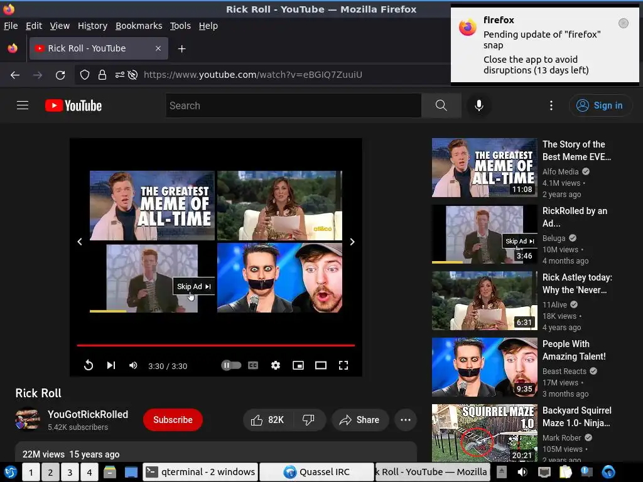Open the Greatest Meme of All-Time end-screen thumbnail
This screenshot has width=643, height=482.
click(152, 205)
